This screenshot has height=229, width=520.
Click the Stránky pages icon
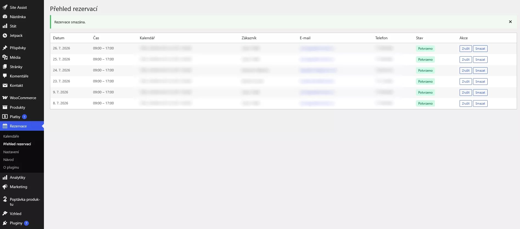(5, 67)
